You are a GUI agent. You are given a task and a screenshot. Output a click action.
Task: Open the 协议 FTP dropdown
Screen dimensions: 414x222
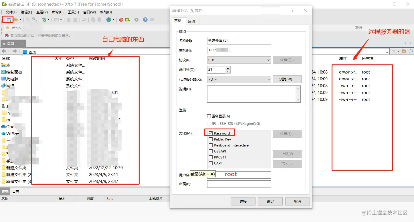[x=239, y=60]
